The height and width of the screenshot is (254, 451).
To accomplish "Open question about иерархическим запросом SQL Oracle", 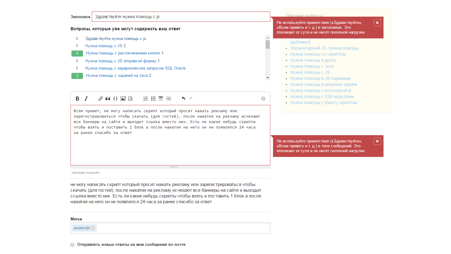I will (136, 68).
